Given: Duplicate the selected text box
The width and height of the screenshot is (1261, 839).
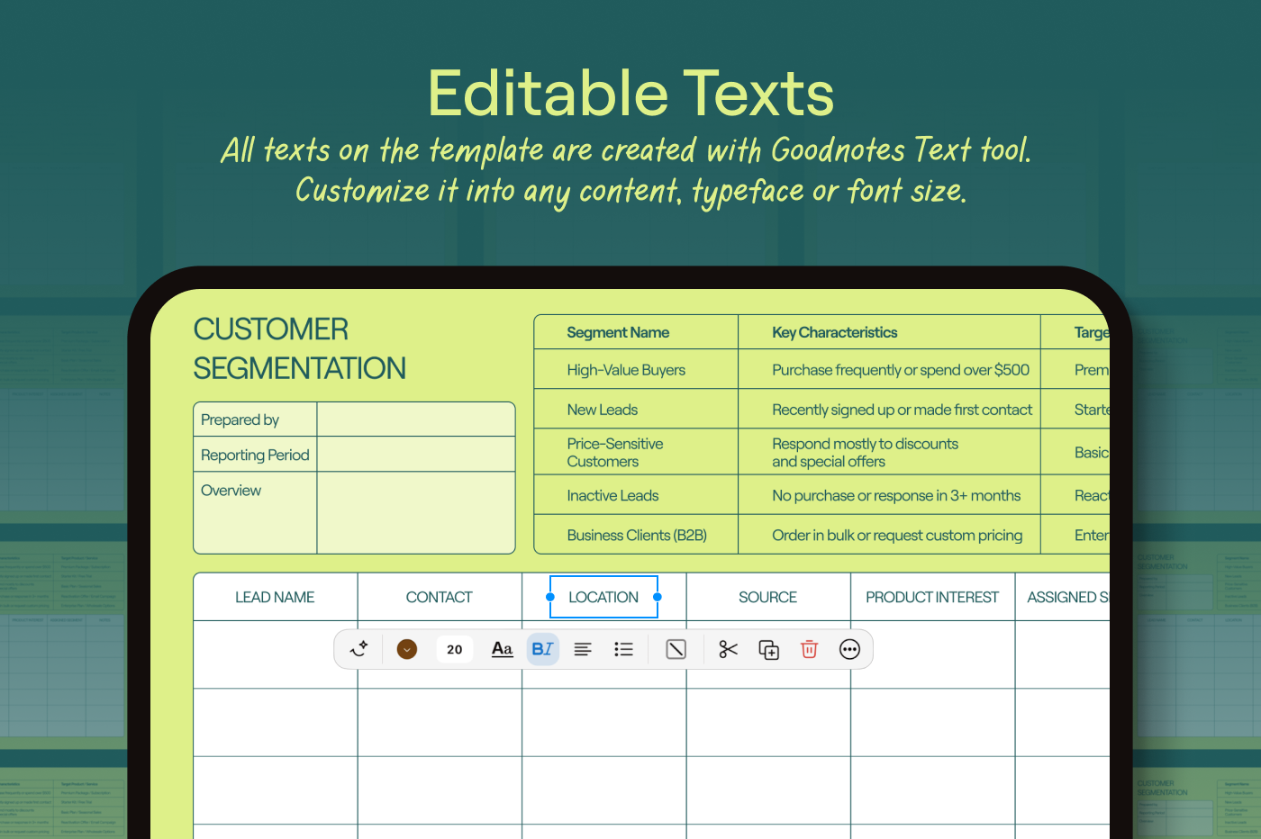Looking at the screenshot, I should tap(768, 649).
